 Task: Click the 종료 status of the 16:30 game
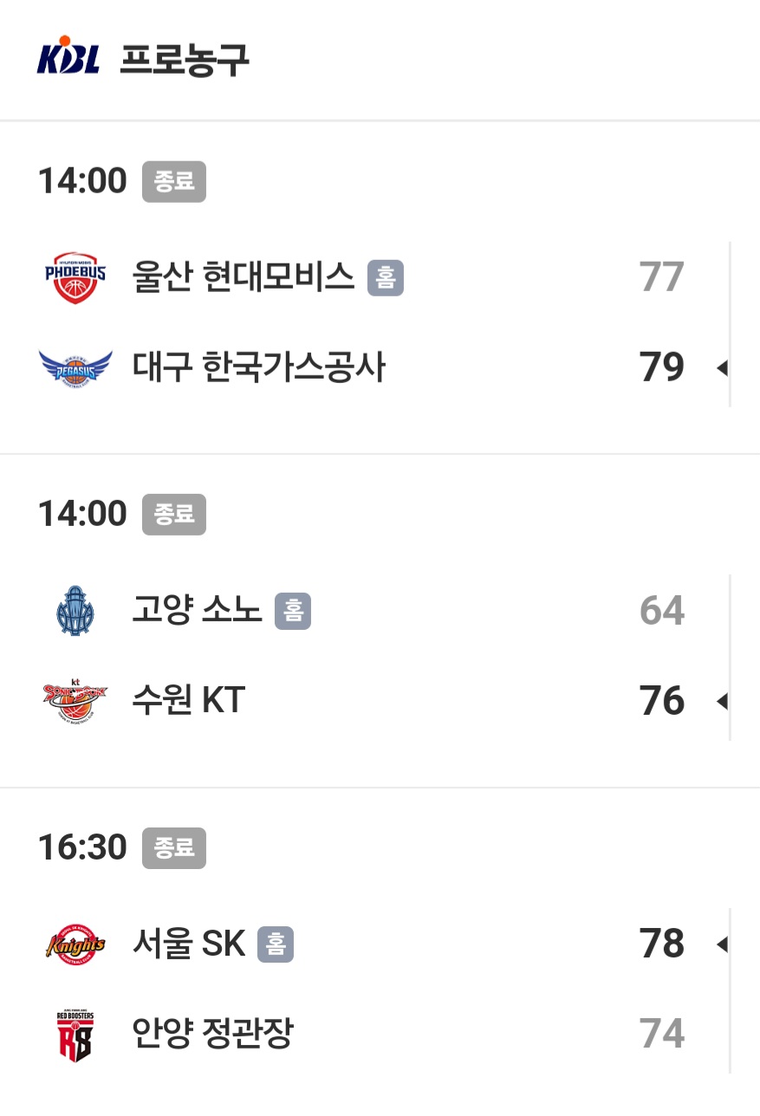pyautogui.click(x=174, y=847)
